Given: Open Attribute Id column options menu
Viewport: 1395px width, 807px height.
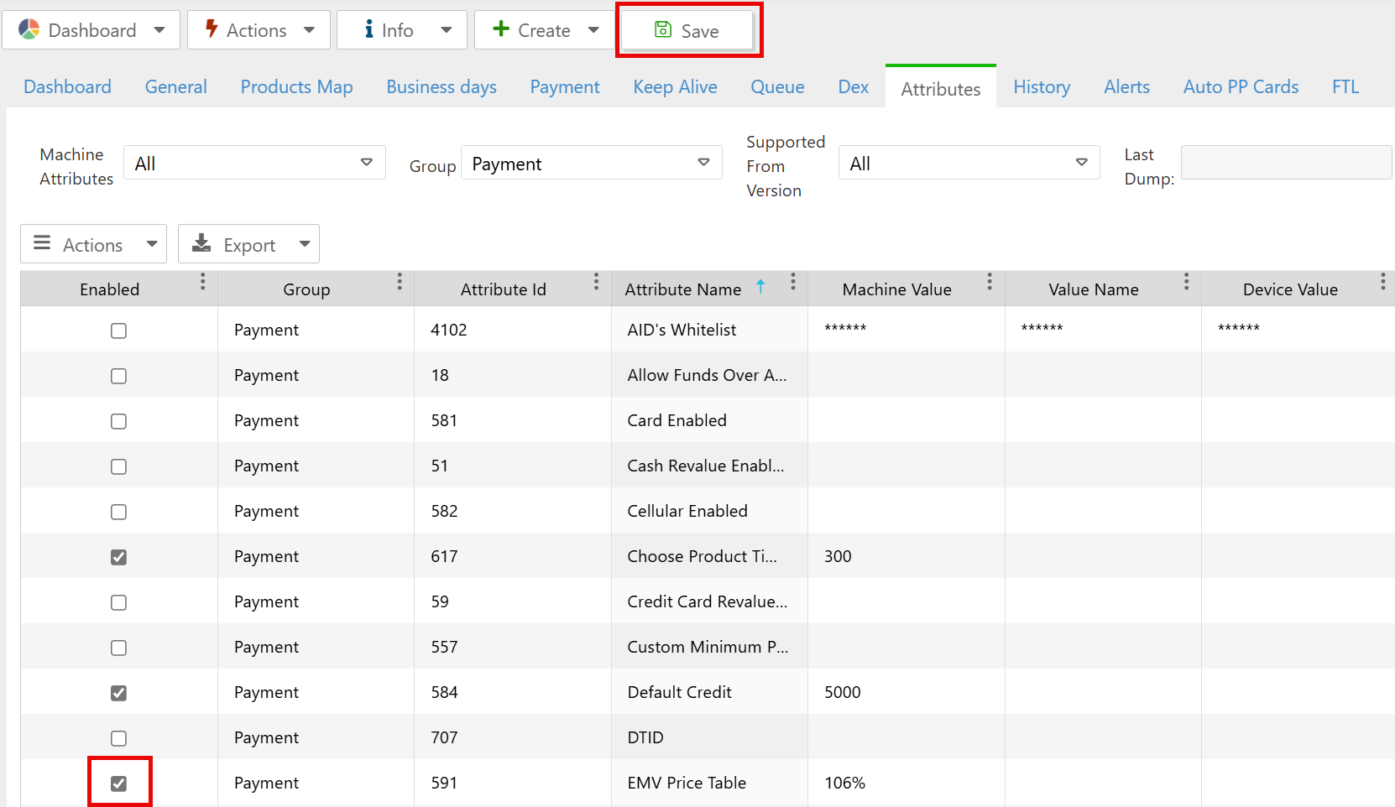Looking at the screenshot, I should point(596,282).
